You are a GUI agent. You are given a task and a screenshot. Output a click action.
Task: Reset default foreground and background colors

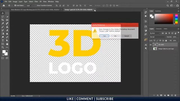[3, 55]
